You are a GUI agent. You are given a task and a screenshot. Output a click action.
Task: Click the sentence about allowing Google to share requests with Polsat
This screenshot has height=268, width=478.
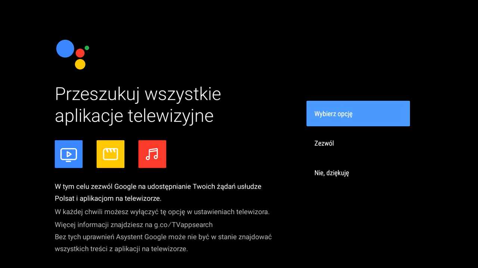click(x=158, y=192)
